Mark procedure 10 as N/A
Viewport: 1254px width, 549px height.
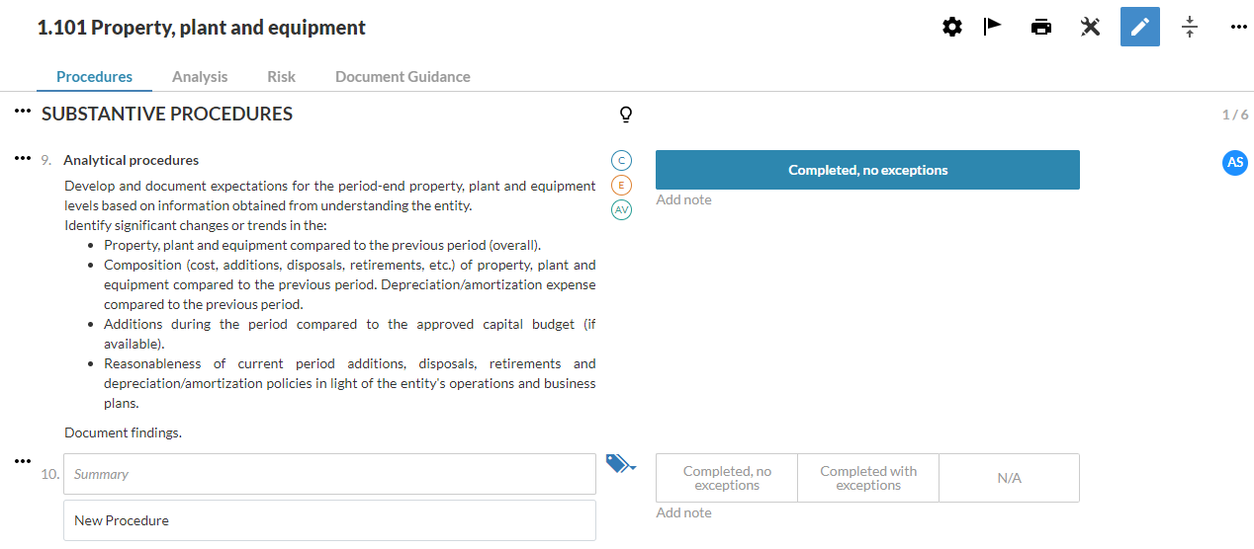click(1009, 478)
